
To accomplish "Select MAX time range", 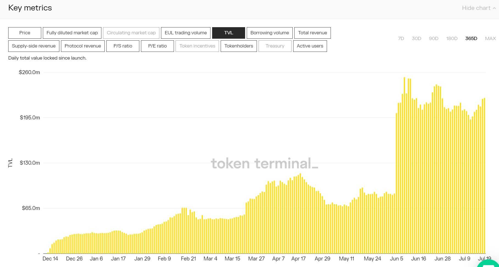I will [x=490, y=39].
